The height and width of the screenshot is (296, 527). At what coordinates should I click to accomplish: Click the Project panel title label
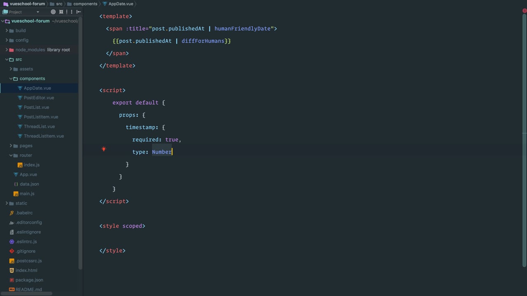(x=16, y=12)
